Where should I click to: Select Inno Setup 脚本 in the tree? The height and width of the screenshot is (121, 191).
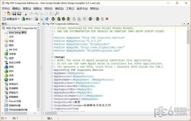(x=18, y=32)
